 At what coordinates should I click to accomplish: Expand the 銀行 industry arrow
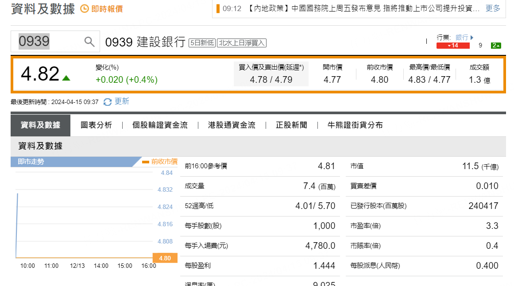(x=472, y=38)
